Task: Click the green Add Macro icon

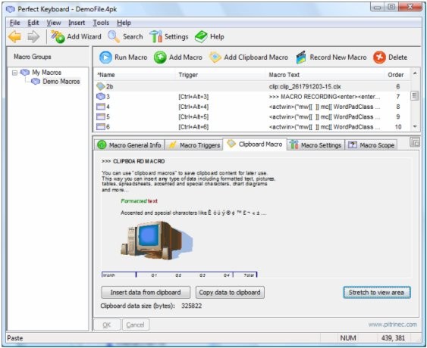Action: coord(160,57)
